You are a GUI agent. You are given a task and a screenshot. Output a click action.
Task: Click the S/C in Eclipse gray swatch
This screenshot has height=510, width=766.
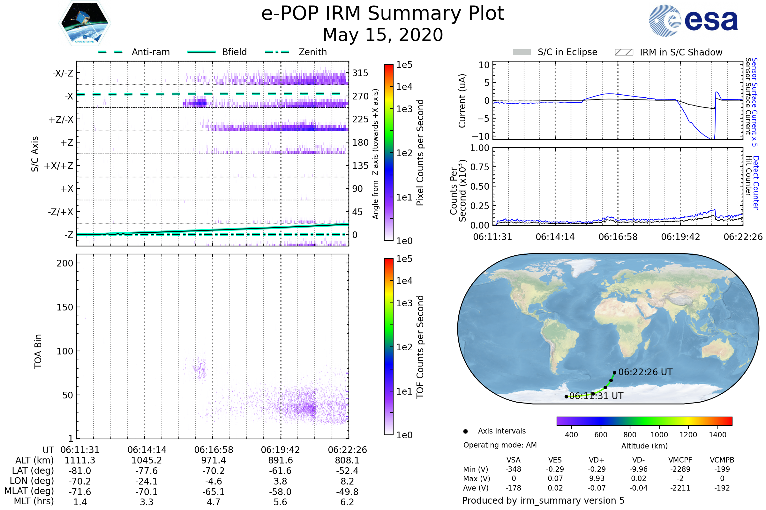click(522, 52)
